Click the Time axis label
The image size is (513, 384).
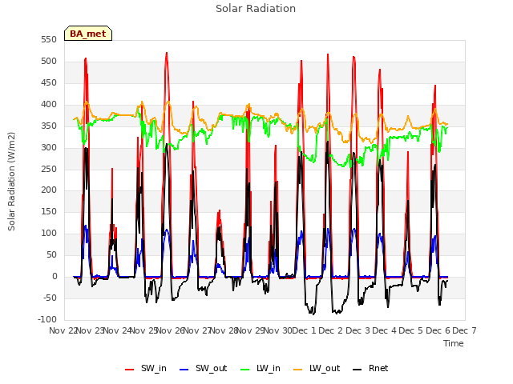tap(454, 343)
